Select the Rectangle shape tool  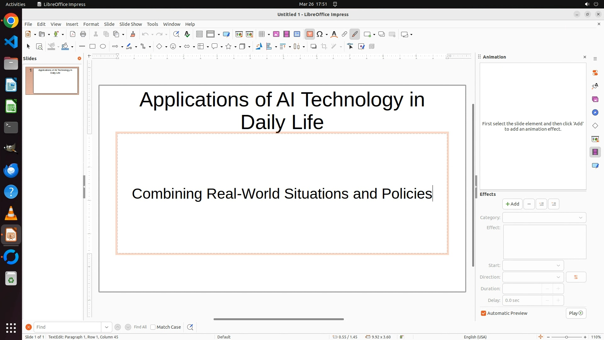click(92, 47)
